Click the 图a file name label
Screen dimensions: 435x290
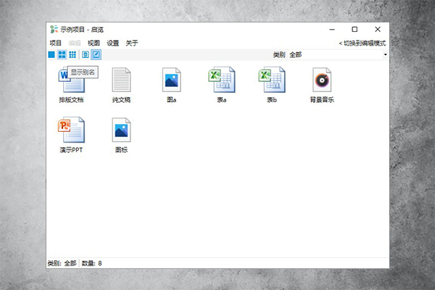click(x=171, y=100)
